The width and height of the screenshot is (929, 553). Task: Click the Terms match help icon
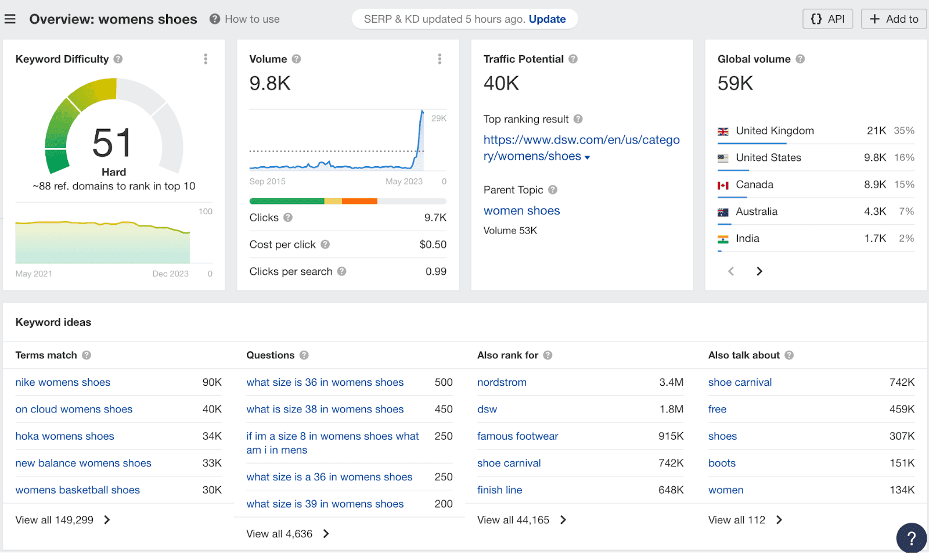87,355
